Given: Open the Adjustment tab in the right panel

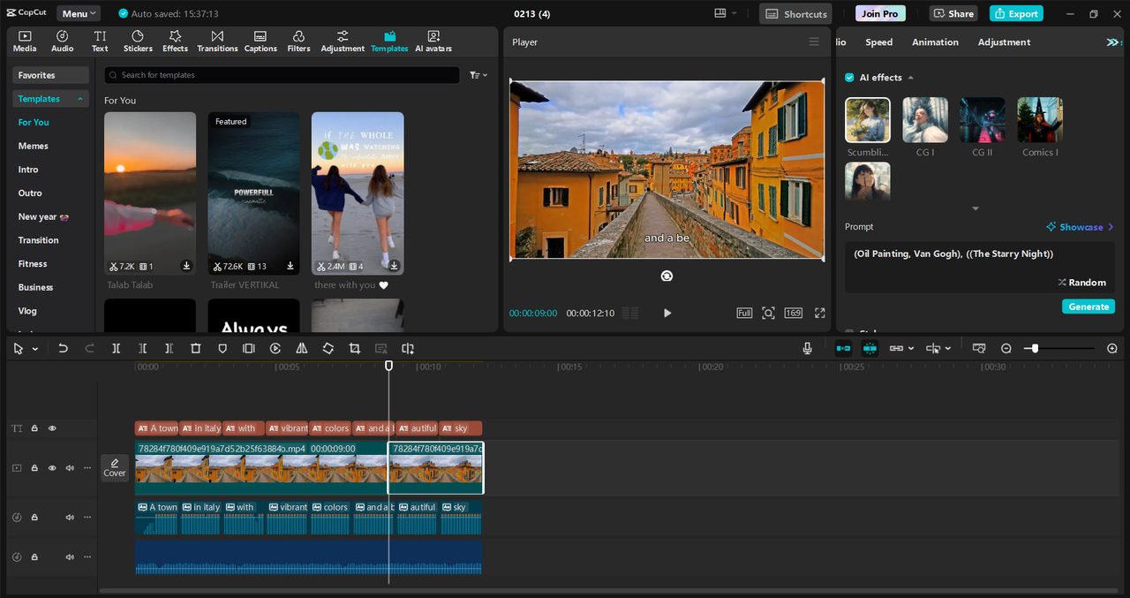Looking at the screenshot, I should [x=1004, y=42].
